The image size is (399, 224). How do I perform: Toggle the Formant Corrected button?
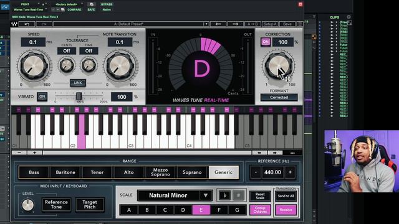click(x=279, y=98)
